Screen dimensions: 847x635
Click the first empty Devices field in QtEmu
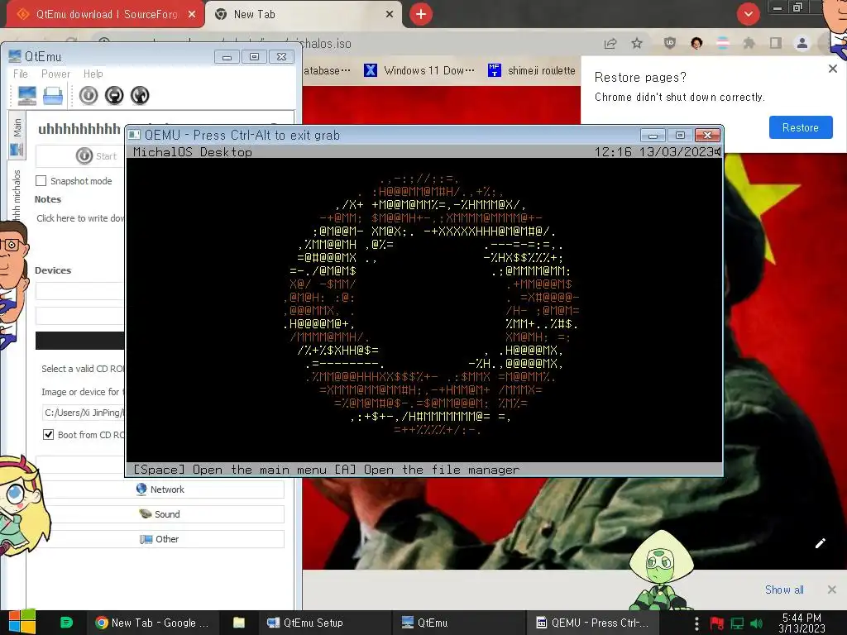80,290
